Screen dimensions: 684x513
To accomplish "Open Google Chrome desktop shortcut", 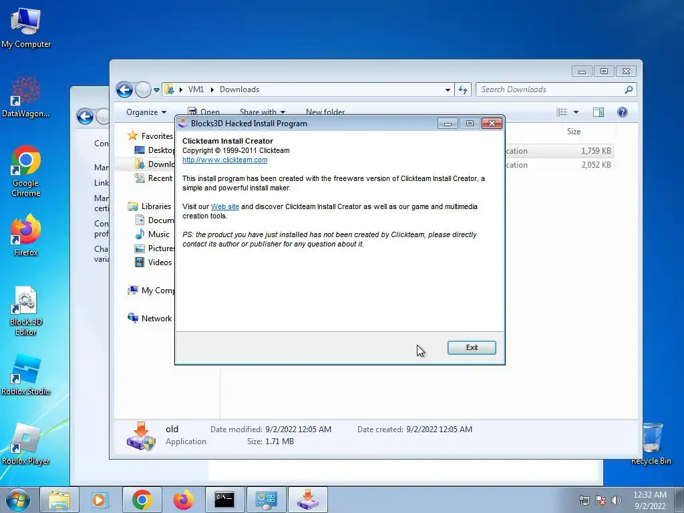I will tap(26, 171).
